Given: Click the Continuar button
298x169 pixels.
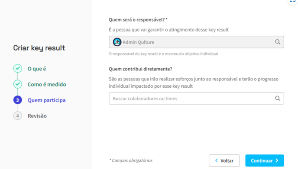Looking at the screenshot, I should tap(265, 160).
